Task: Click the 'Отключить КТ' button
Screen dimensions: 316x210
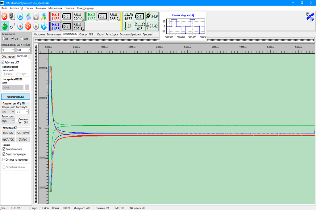Action: tap(15, 97)
